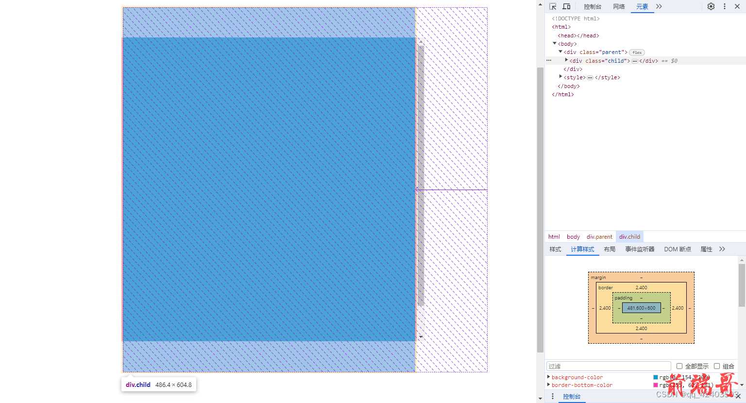Screen dimensions: 746x403
Task: Click box model border right value 2.400
Action: click(678, 308)
